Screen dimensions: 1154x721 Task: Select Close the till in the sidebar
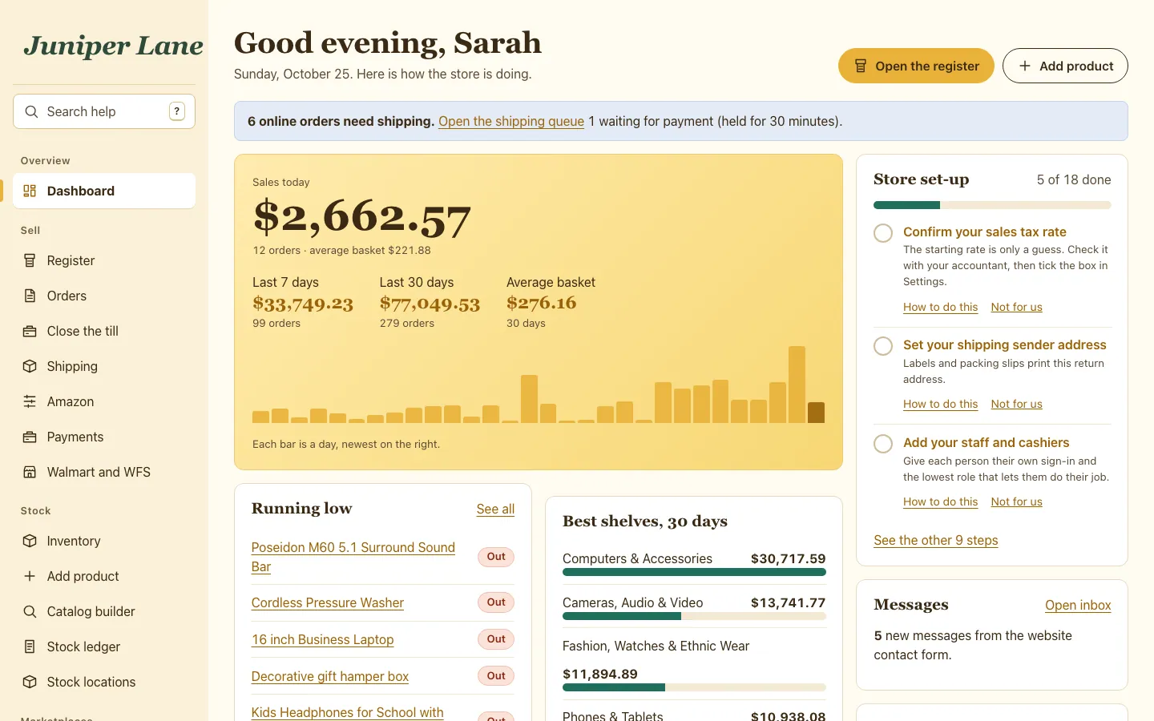point(104,331)
